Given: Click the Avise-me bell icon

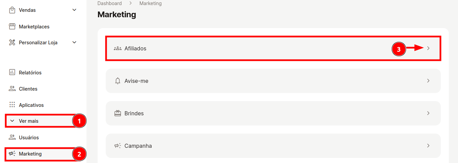Looking at the screenshot, I should point(118,81).
